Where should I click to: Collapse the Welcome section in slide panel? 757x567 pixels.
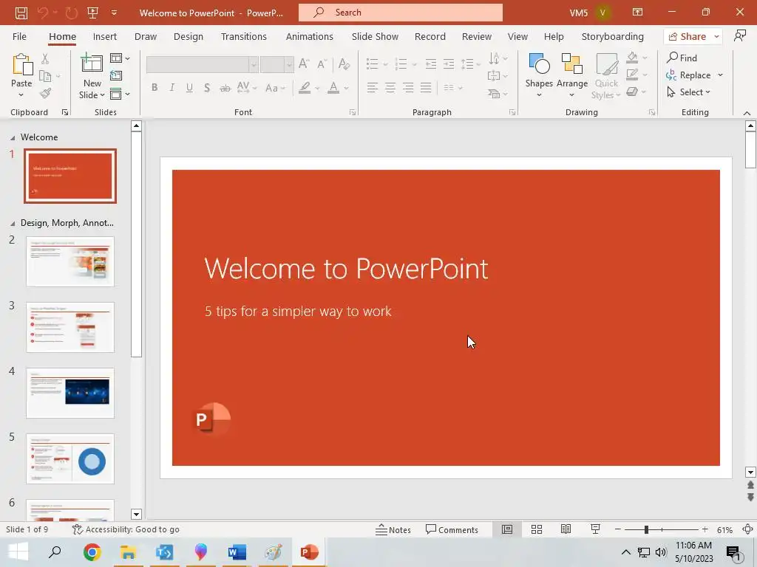click(13, 137)
